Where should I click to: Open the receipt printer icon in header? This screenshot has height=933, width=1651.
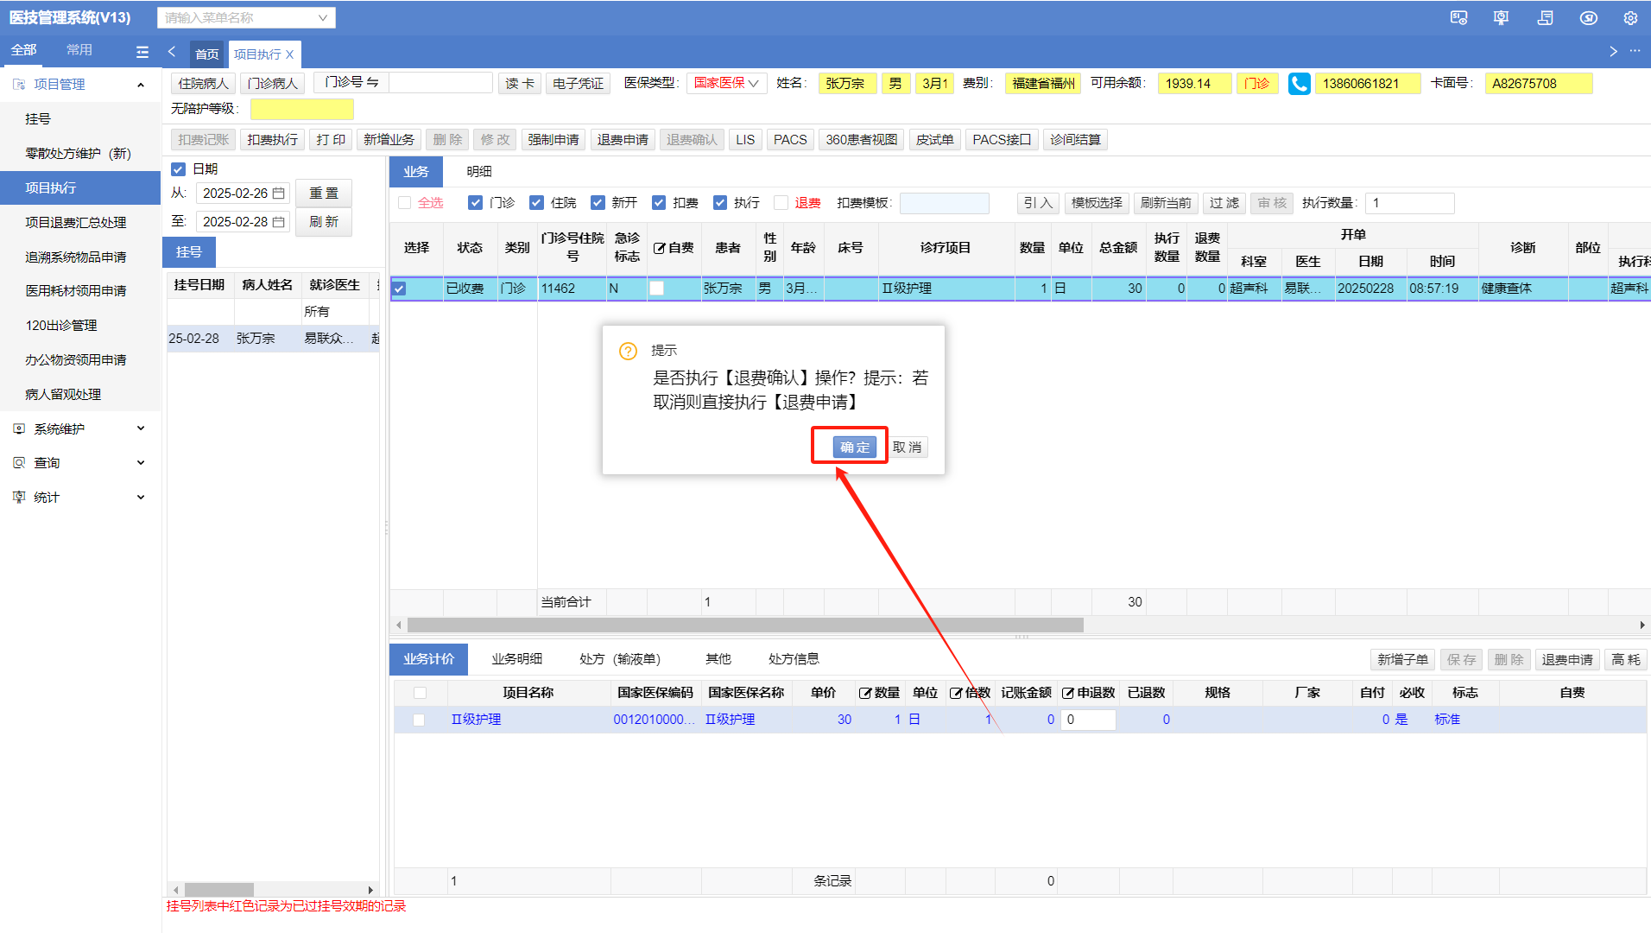[1546, 18]
